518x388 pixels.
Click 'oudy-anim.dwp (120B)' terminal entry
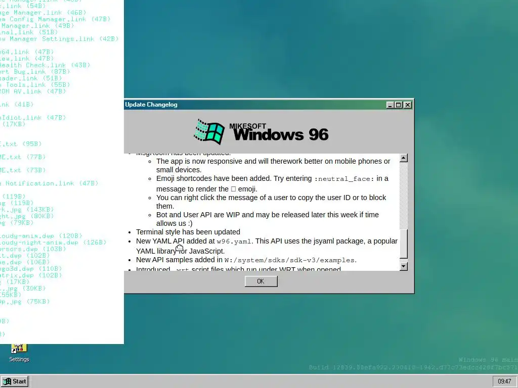pyautogui.click(x=41, y=236)
